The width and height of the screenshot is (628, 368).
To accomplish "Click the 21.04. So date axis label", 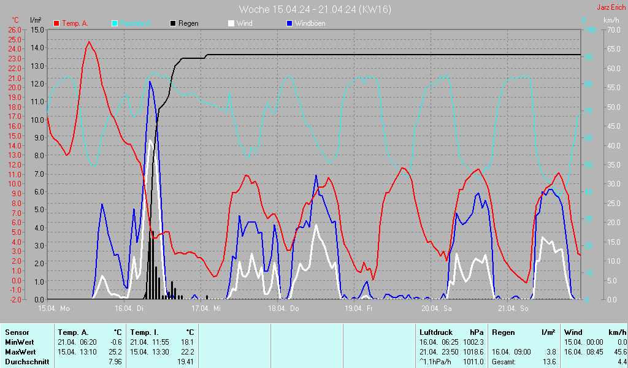I will pos(513,309).
